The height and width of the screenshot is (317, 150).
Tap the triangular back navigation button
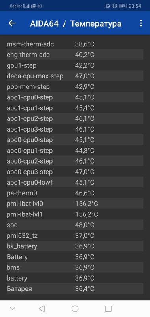coord(42,309)
